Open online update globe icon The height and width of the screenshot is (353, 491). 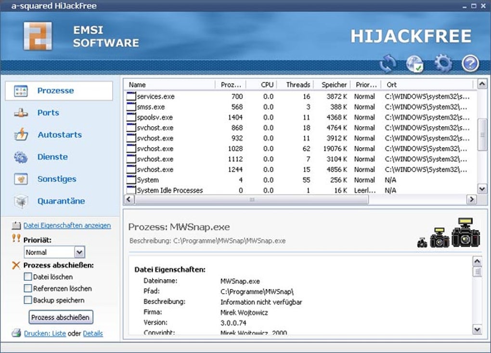[415, 63]
